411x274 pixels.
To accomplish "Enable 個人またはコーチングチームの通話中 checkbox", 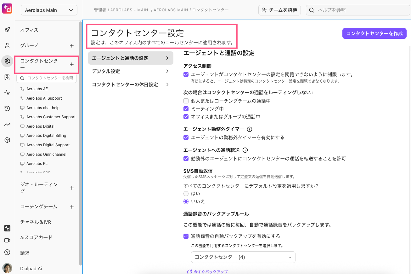I will pos(186,101).
